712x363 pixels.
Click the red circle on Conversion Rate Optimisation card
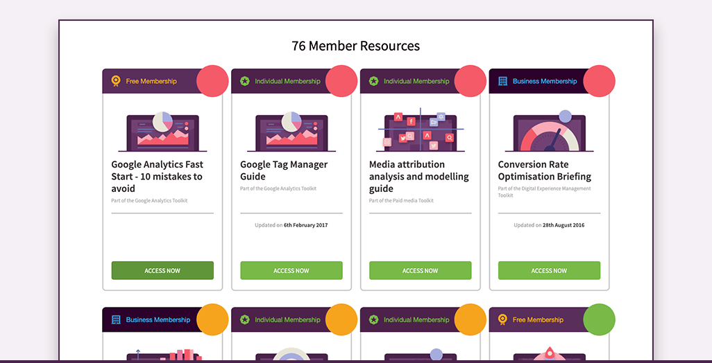coord(599,81)
